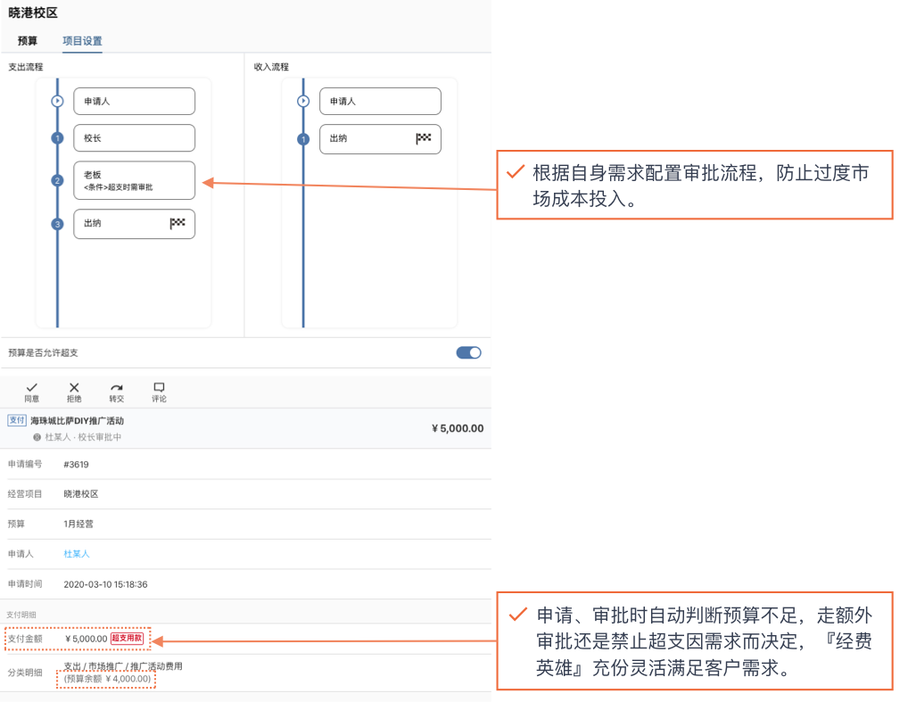The image size is (908, 702).
Task: Open applicant link 杜某人
Action: (x=77, y=554)
